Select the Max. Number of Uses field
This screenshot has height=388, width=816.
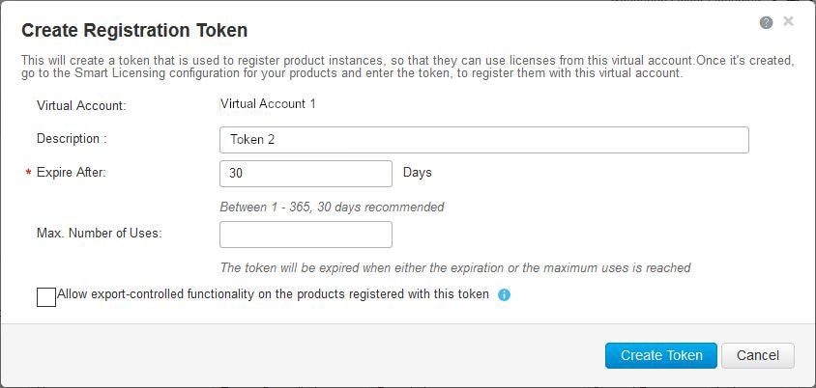306,235
